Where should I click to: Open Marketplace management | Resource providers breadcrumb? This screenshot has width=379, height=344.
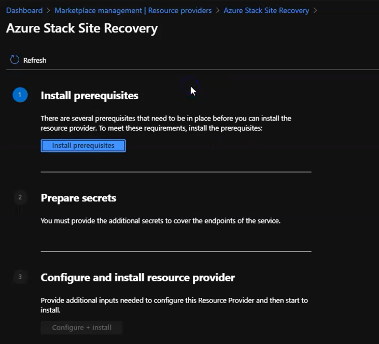133,10
